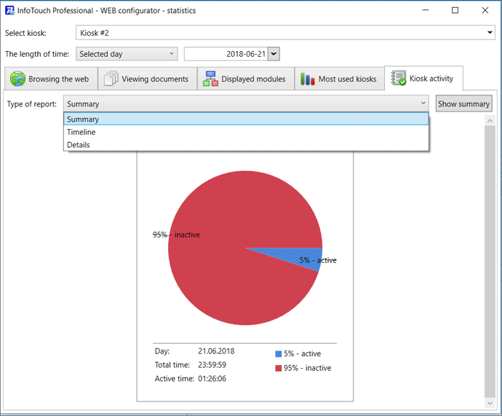
Task: Click the notebook checkmark icon on Kiosk activity
Action: click(398, 78)
